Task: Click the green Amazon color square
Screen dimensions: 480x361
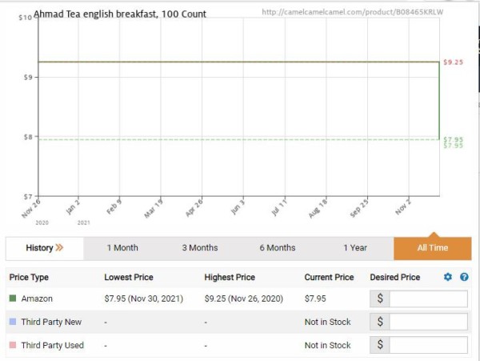Action: tap(13, 299)
